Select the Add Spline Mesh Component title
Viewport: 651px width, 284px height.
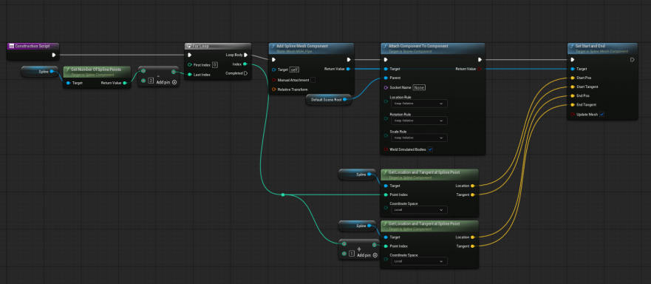click(x=302, y=46)
